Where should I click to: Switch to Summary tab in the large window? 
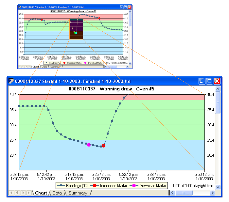tap(78, 193)
